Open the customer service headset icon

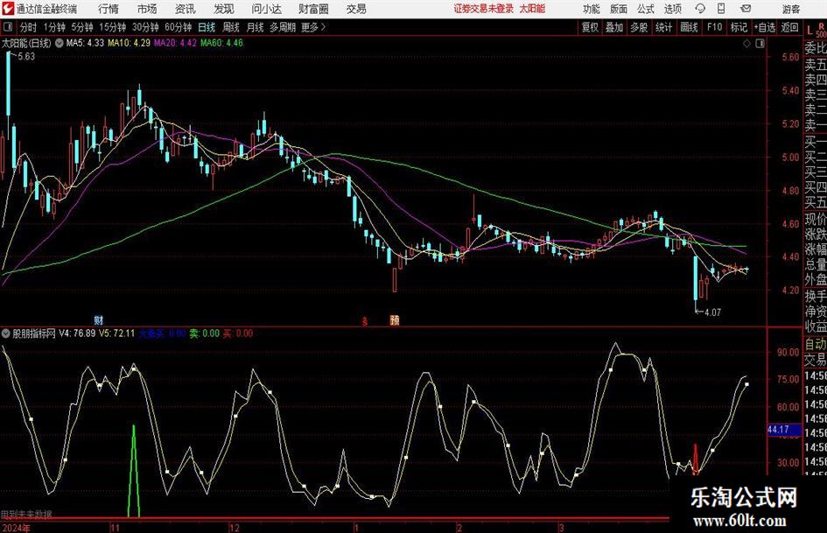click(700, 9)
